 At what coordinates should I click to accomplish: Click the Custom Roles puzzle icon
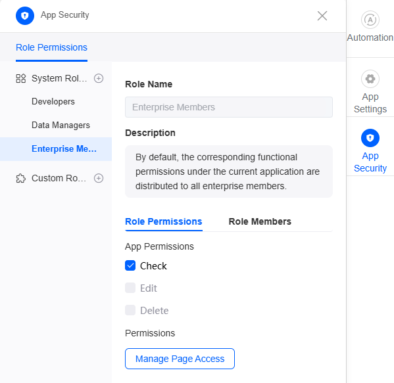tap(21, 178)
